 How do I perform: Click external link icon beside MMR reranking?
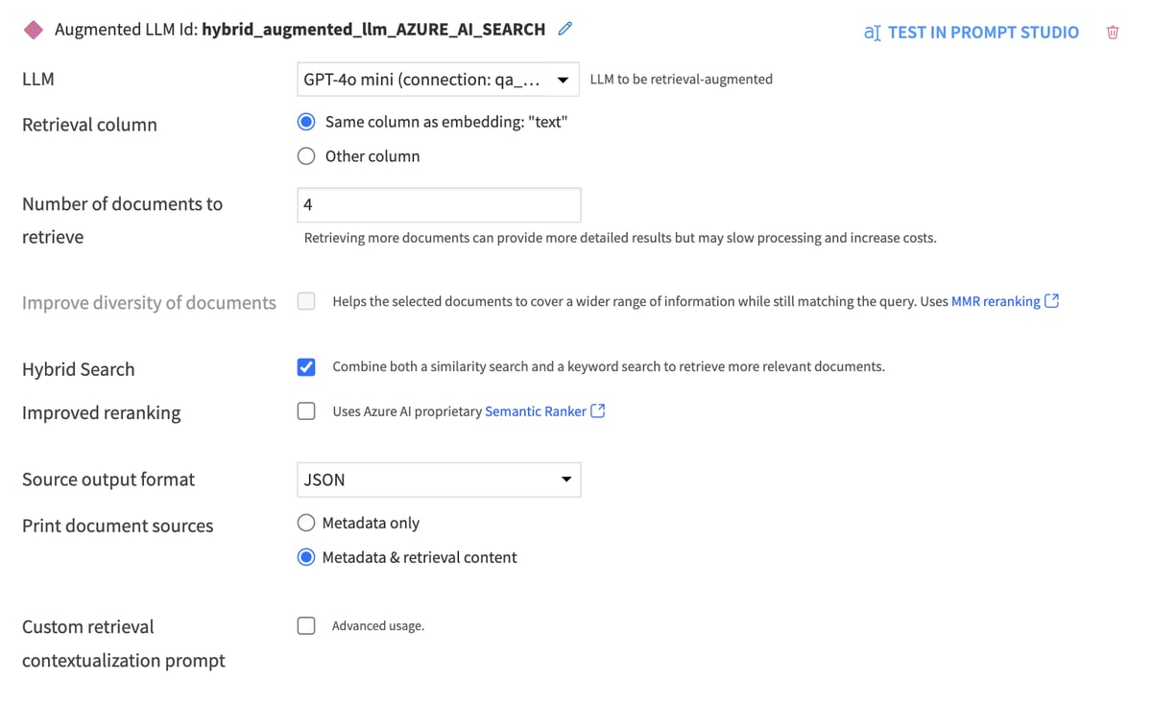click(1052, 301)
